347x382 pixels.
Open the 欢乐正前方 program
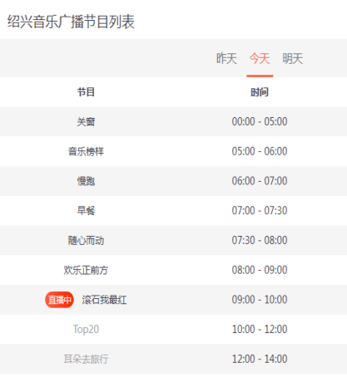pos(86,270)
